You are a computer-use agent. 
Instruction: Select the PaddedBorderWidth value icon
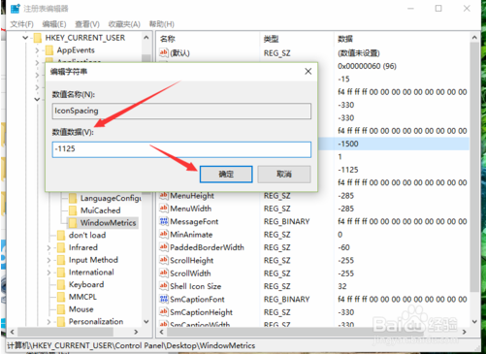tap(164, 247)
